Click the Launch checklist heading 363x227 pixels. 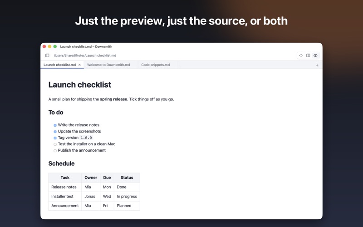(80, 85)
